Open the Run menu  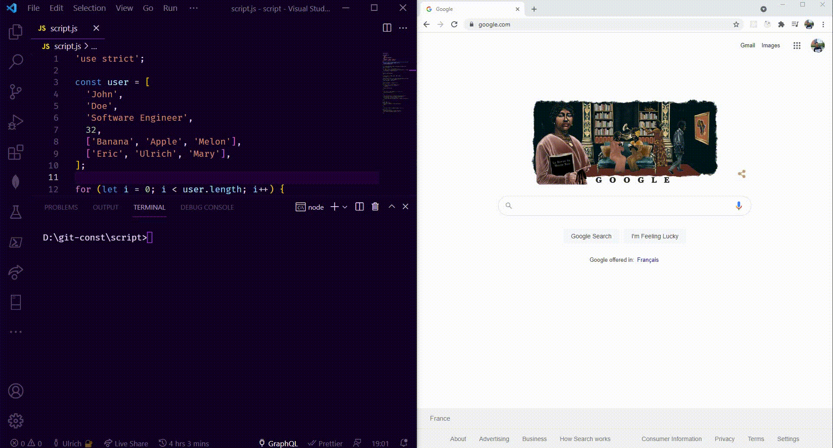coord(170,8)
